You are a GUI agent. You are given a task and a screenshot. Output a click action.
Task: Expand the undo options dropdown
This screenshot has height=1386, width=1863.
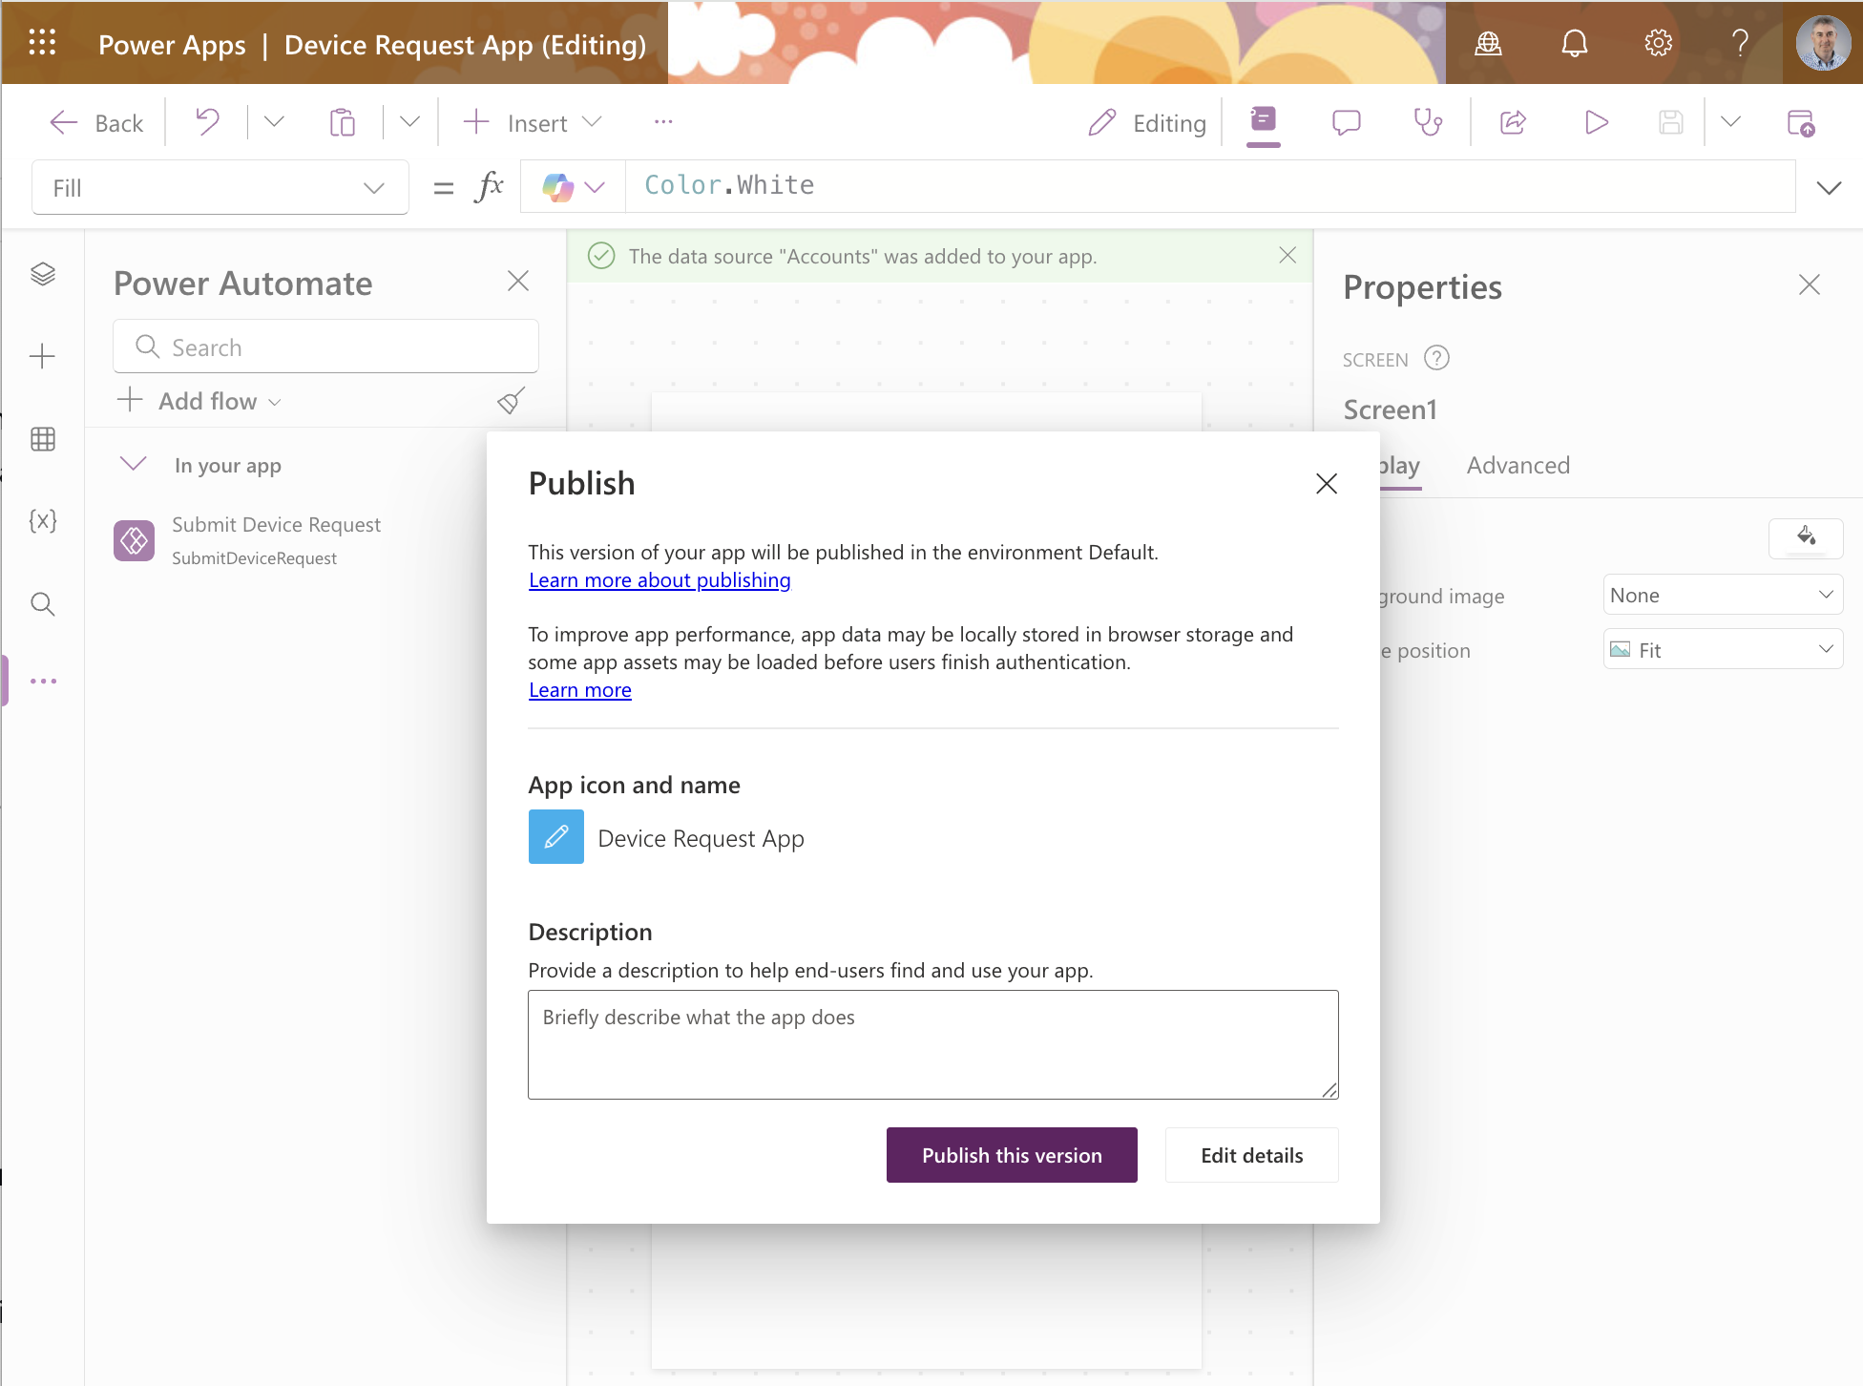click(274, 122)
